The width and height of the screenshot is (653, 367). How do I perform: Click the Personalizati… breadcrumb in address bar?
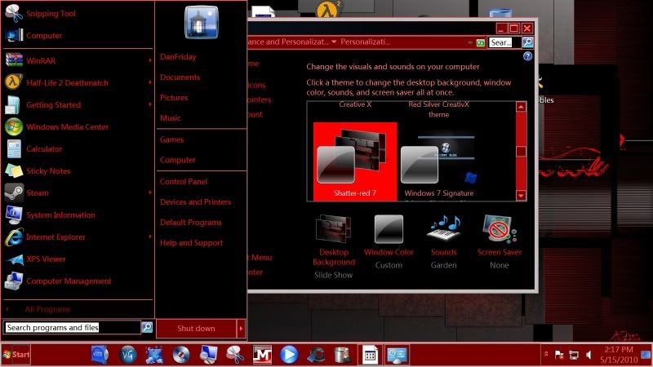[365, 42]
